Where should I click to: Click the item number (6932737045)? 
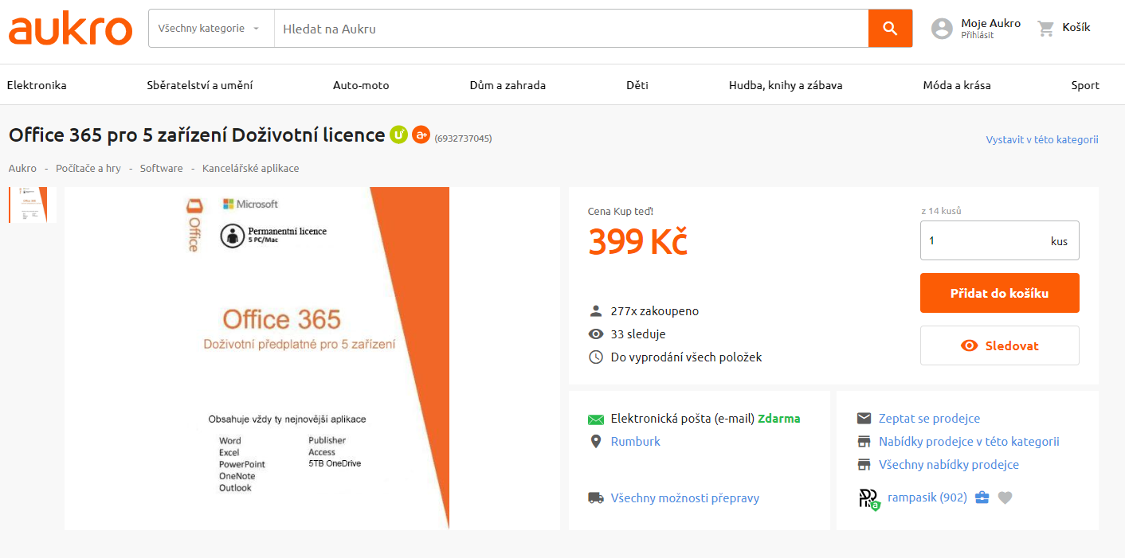click(x=464, y=139)
